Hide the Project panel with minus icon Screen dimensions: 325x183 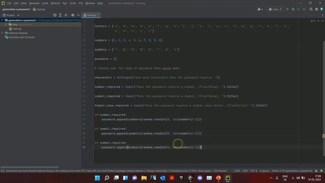[78, 15]
